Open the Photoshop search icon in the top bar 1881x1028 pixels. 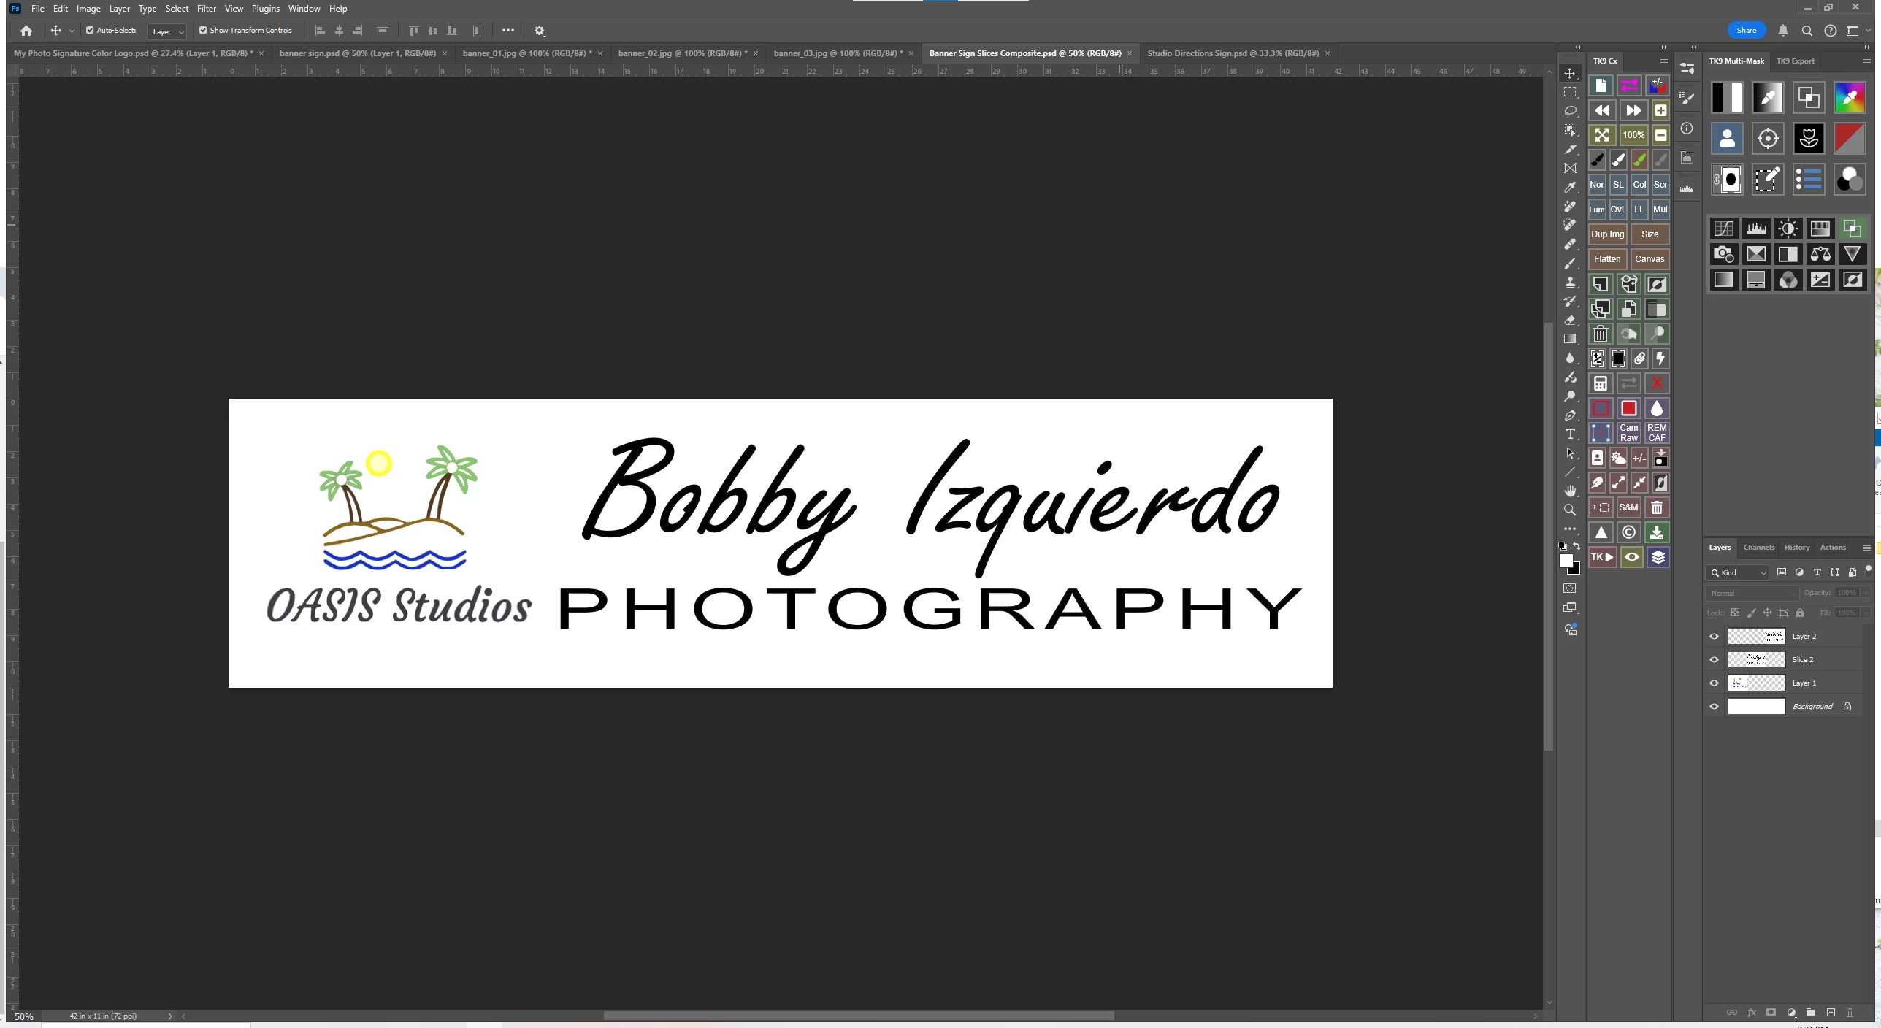[x=1807, y=31]
